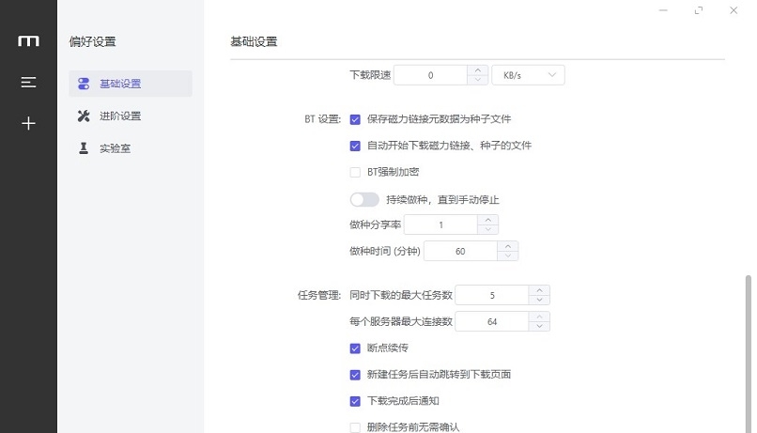
Task: Enable BT强制加密 checkbox
Action: (x=355, y=172)
